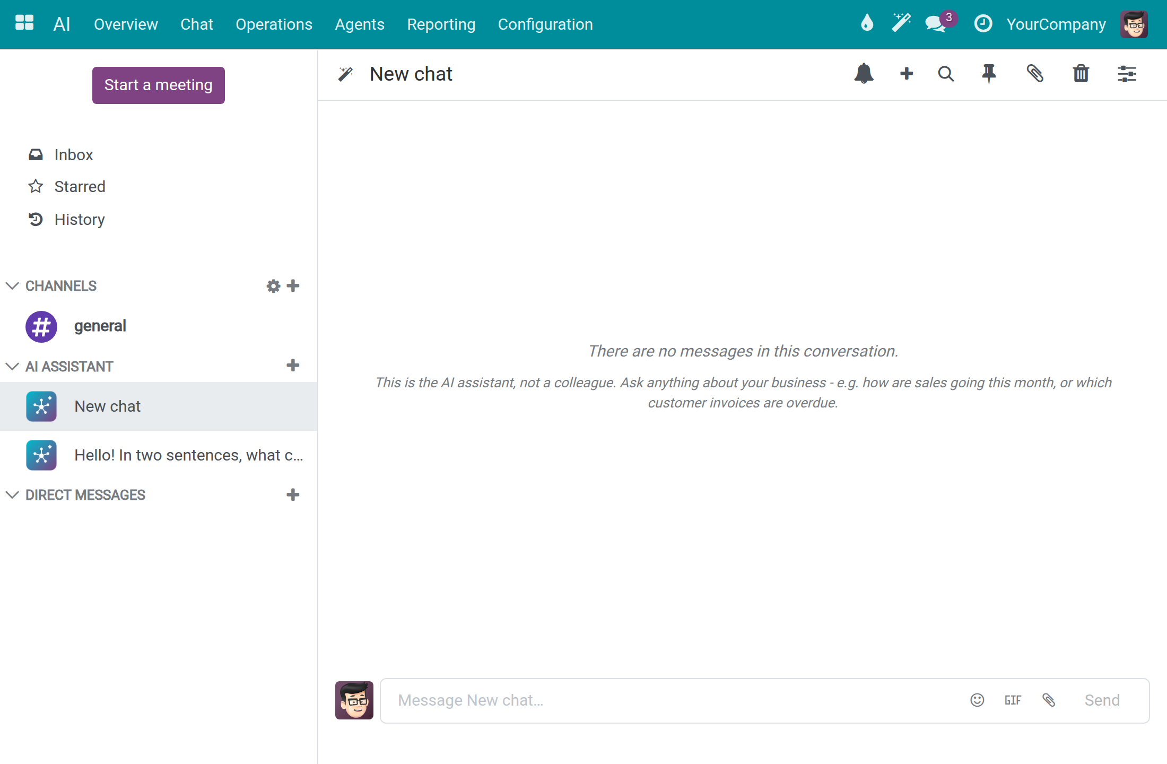Click the plus icon in chat header

907,74
